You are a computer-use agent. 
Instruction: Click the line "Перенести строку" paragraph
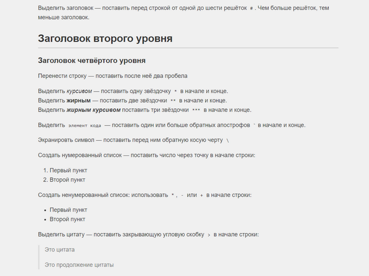coord(112,76)
